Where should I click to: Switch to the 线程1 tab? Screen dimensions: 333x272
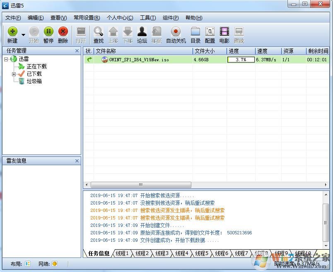[x=122, y=253]
